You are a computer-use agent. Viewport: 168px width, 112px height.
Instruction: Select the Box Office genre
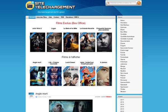tap(124, 32)
